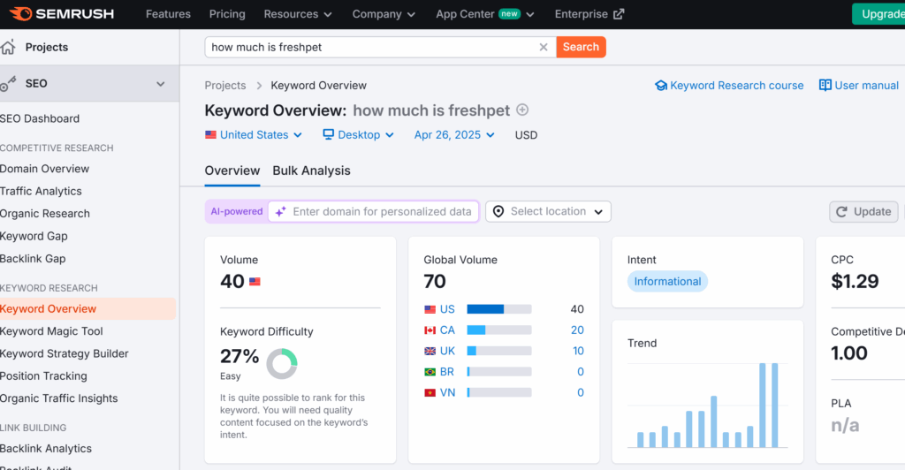Click the Projects breadcrumb link
The width and height of the screenshot is (905, 470).
coord(225,86)
